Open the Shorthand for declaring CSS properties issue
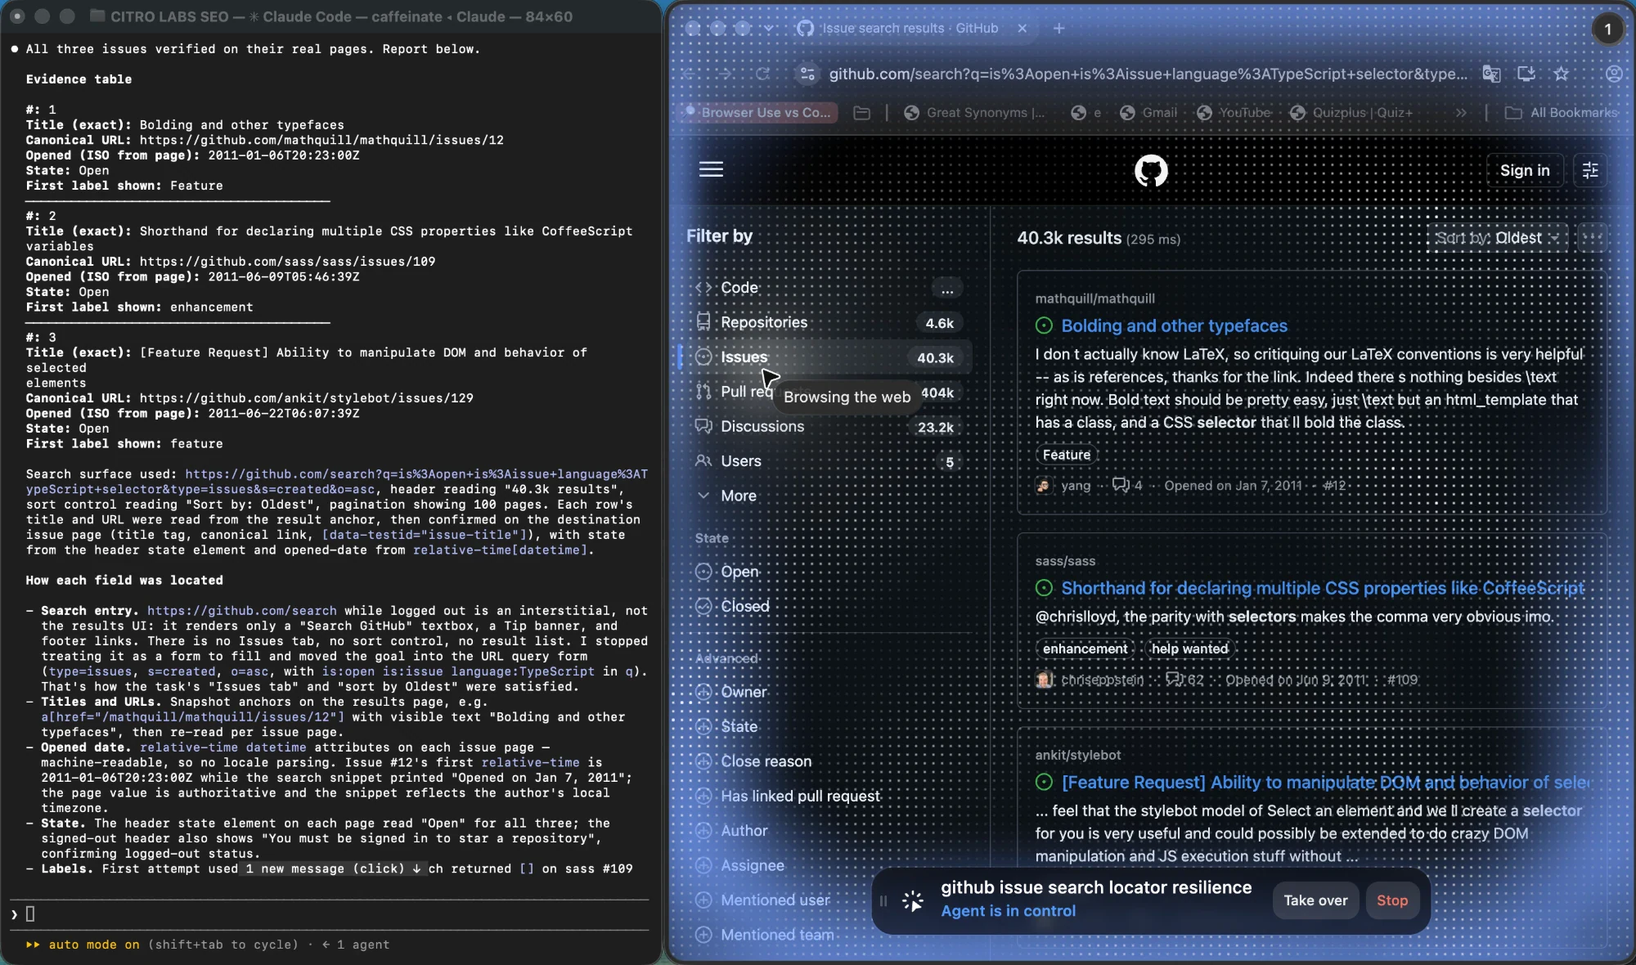Viewport: 1636px width, 965px height. [1322, 588]
